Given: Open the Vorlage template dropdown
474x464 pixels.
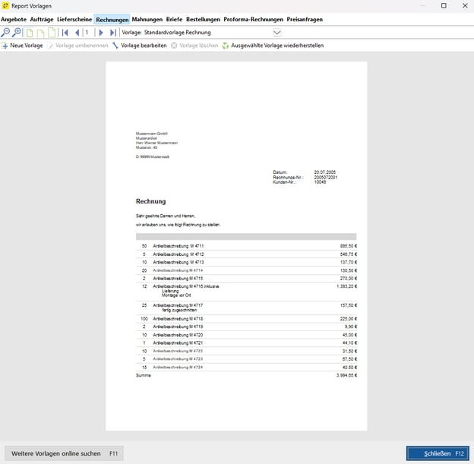Looking at the screenshot, I should 276,33.
